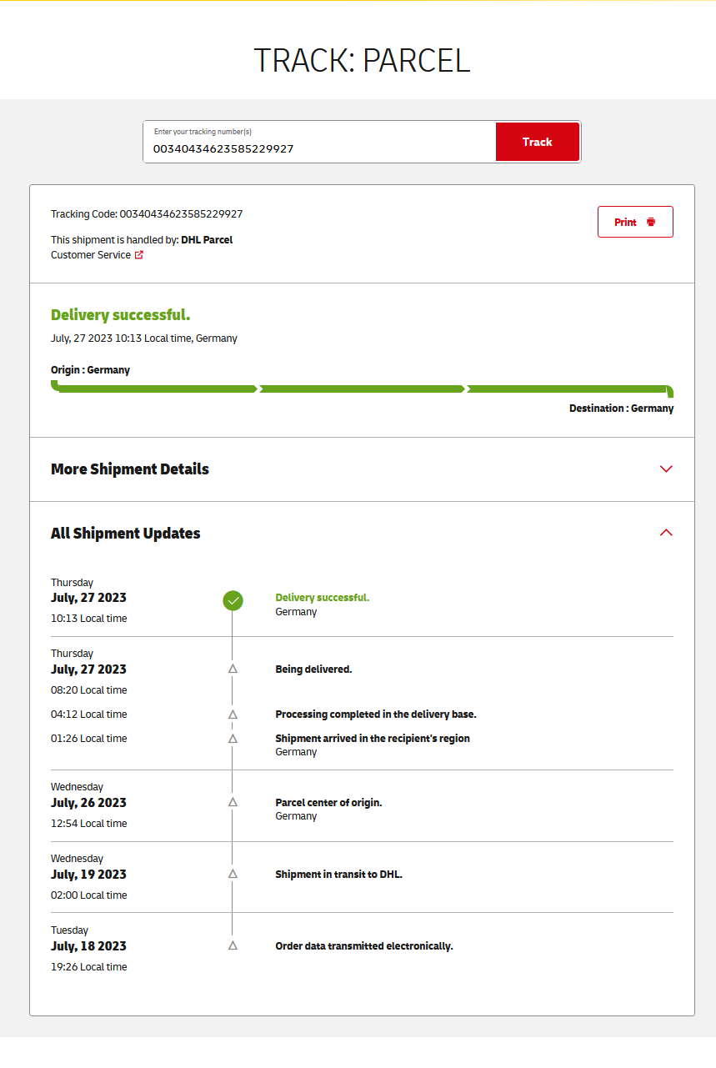Screen dimensions: 716x1068
Task: Open the Customer Service link
Action: pyautogui.click(x=91, y=255)
